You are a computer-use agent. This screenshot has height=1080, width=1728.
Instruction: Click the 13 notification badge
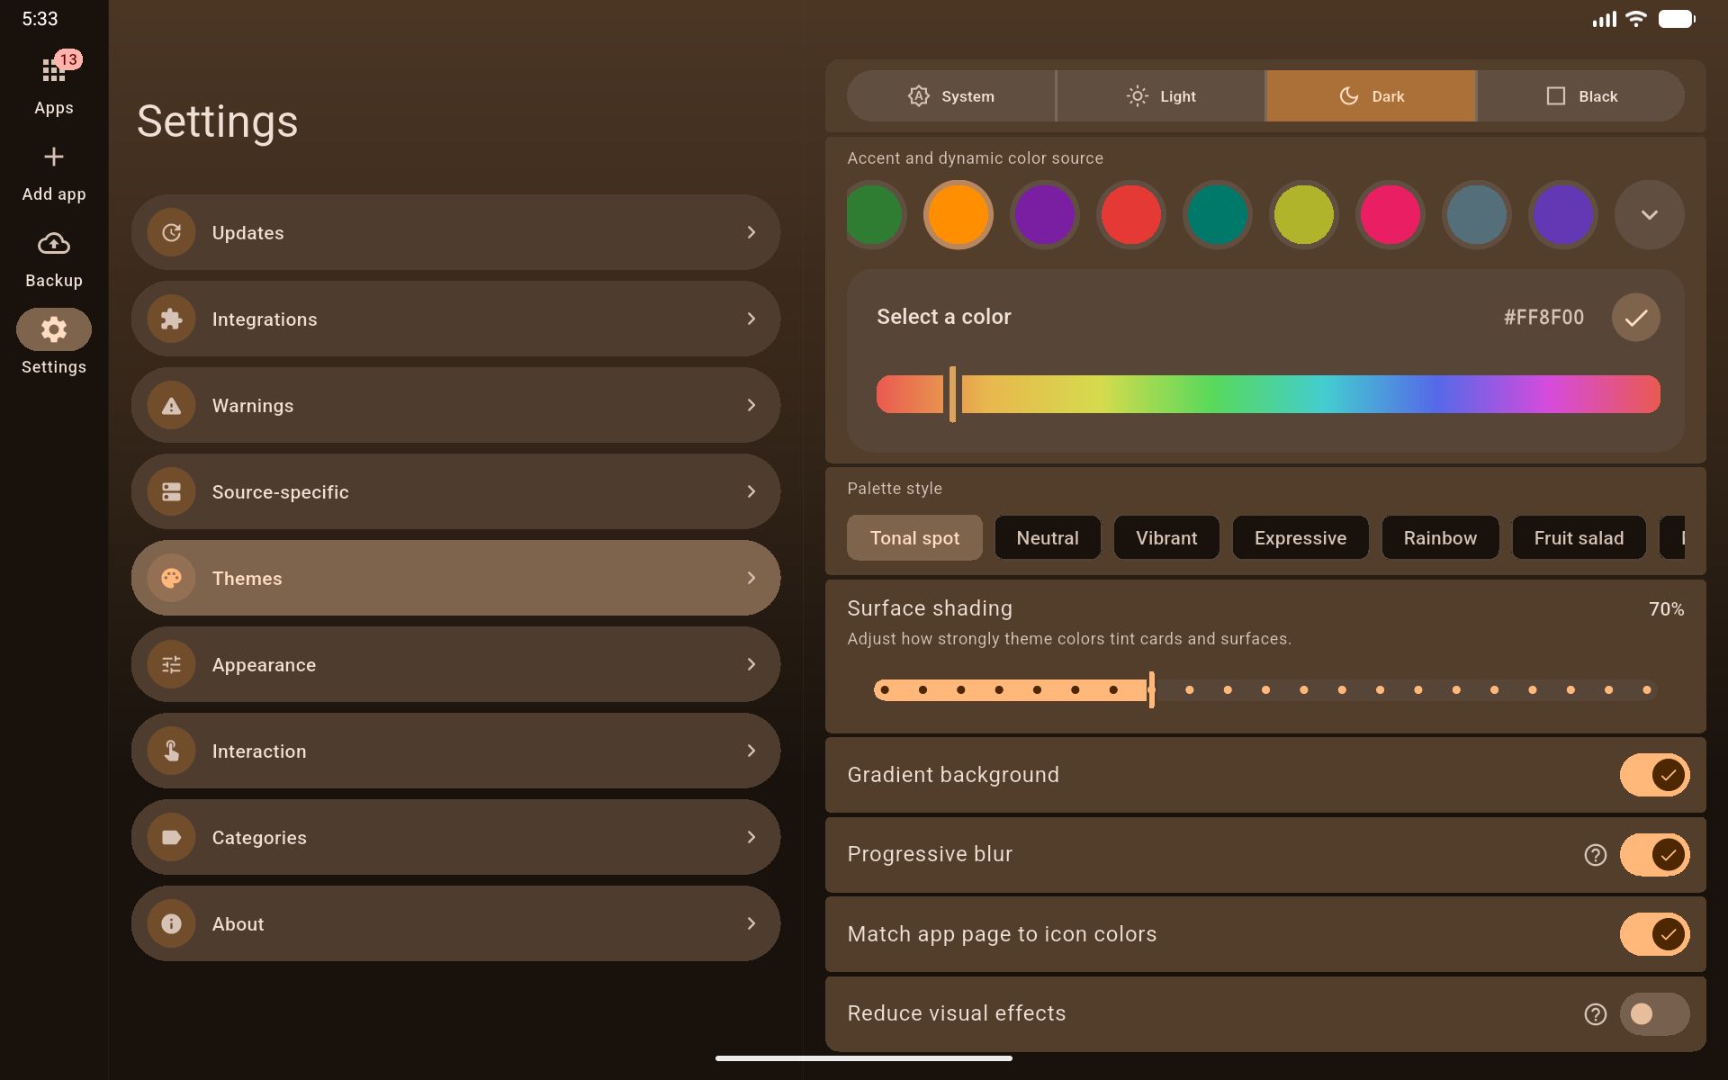coord(68,59)
